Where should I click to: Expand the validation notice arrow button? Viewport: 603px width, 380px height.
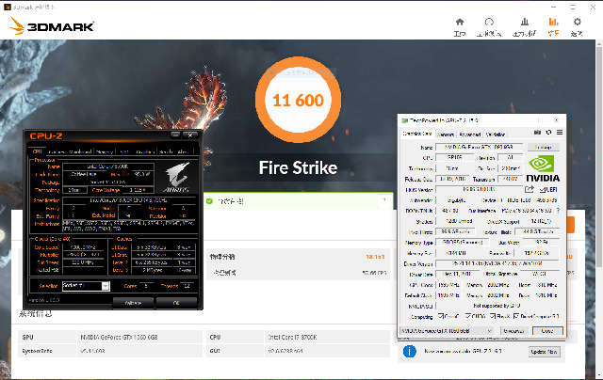pyautogui.click(x=384, y=200)
